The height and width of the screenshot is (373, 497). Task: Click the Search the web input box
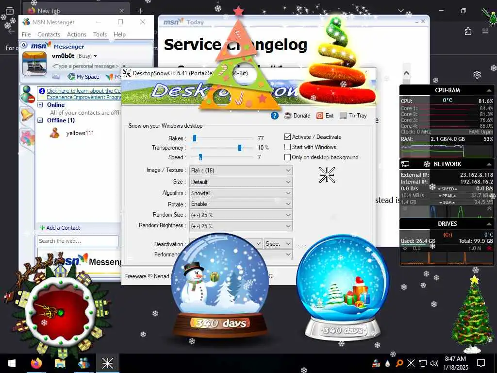(78, 241)
